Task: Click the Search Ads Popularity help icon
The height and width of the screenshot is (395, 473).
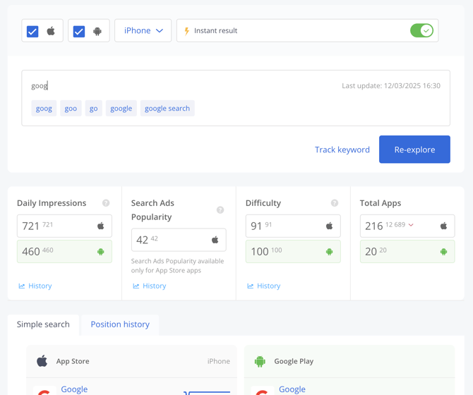Action: tap(220, 210)
